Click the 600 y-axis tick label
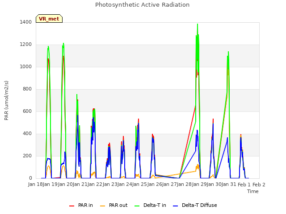 pyautogui.click(x=27, y=111)
